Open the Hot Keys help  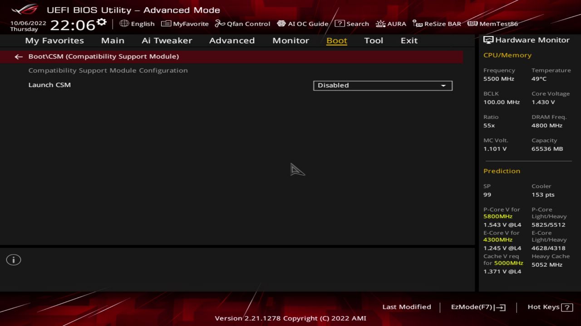550,307
